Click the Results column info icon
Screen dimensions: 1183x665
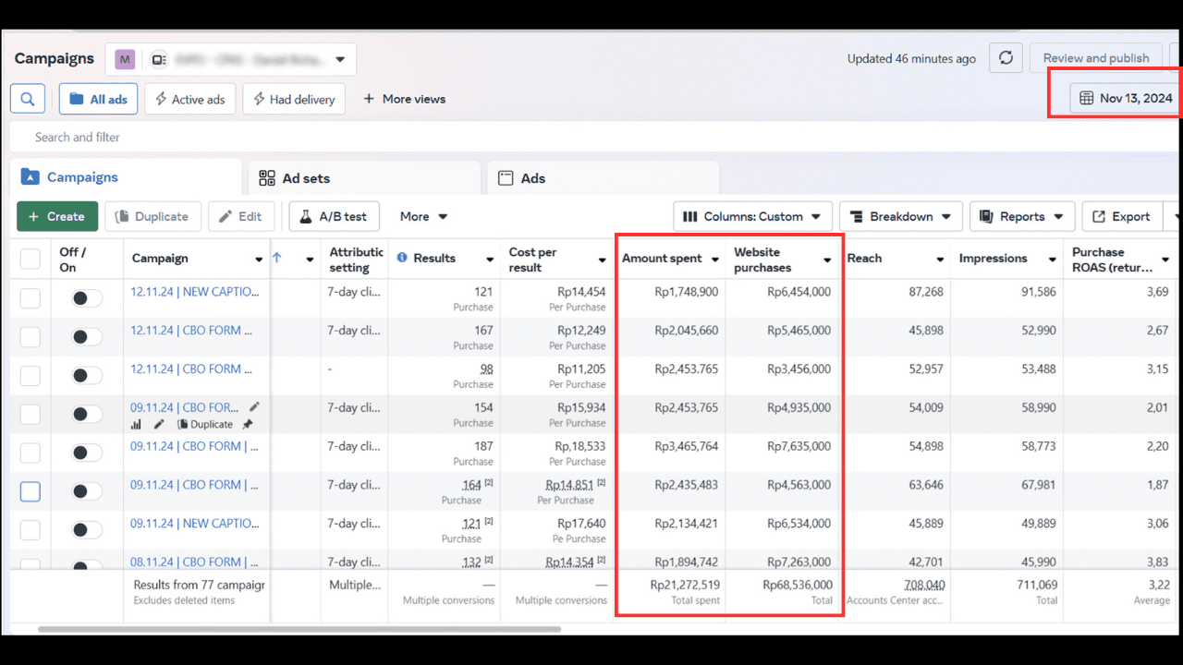(402, 258)
